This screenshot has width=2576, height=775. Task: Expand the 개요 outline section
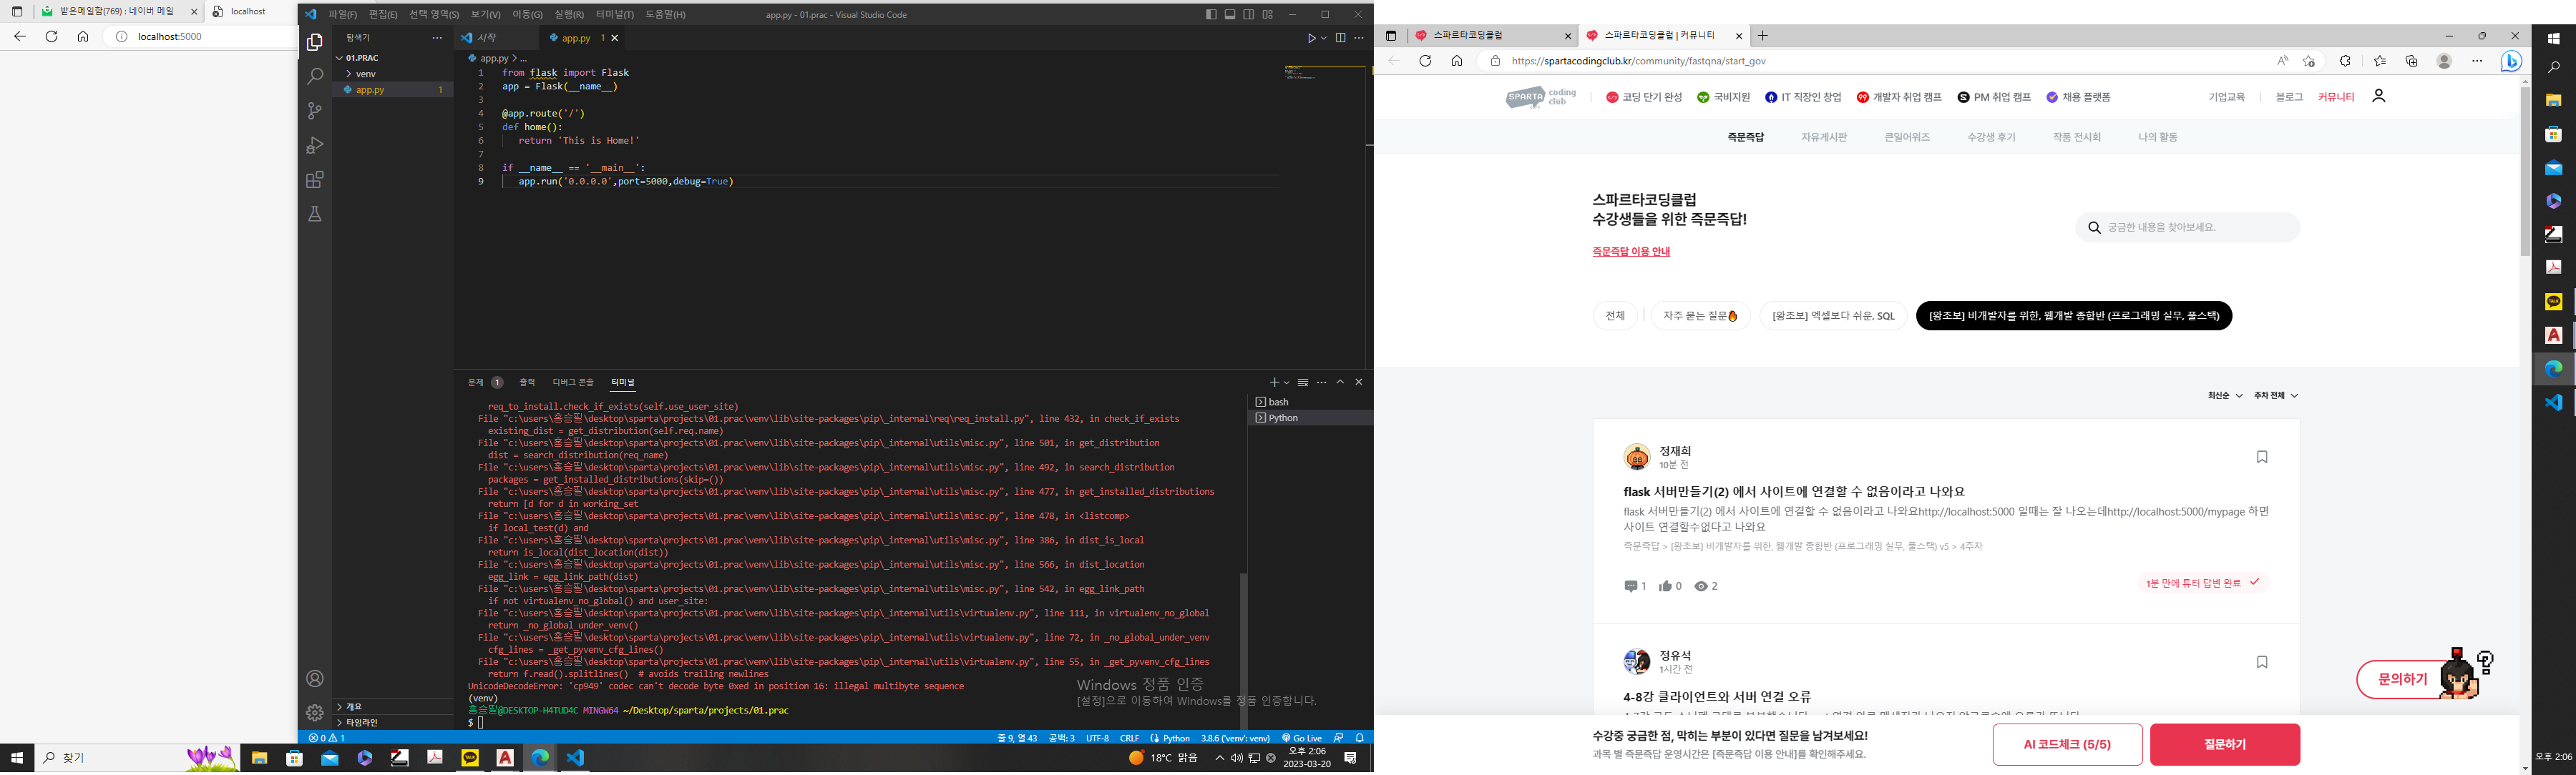click(392, 706)
